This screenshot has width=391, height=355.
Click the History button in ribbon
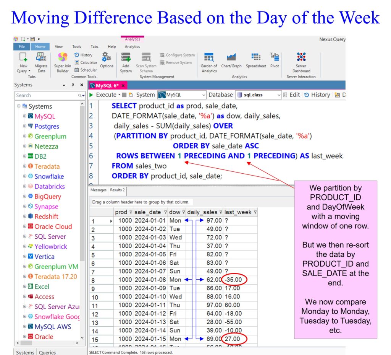pos(83,55)
